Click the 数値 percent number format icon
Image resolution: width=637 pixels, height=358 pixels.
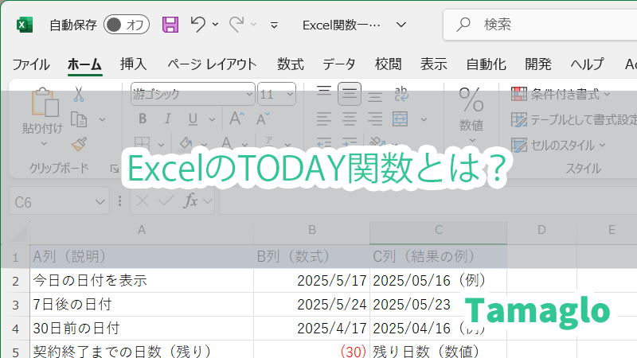[x=471, y=101]
